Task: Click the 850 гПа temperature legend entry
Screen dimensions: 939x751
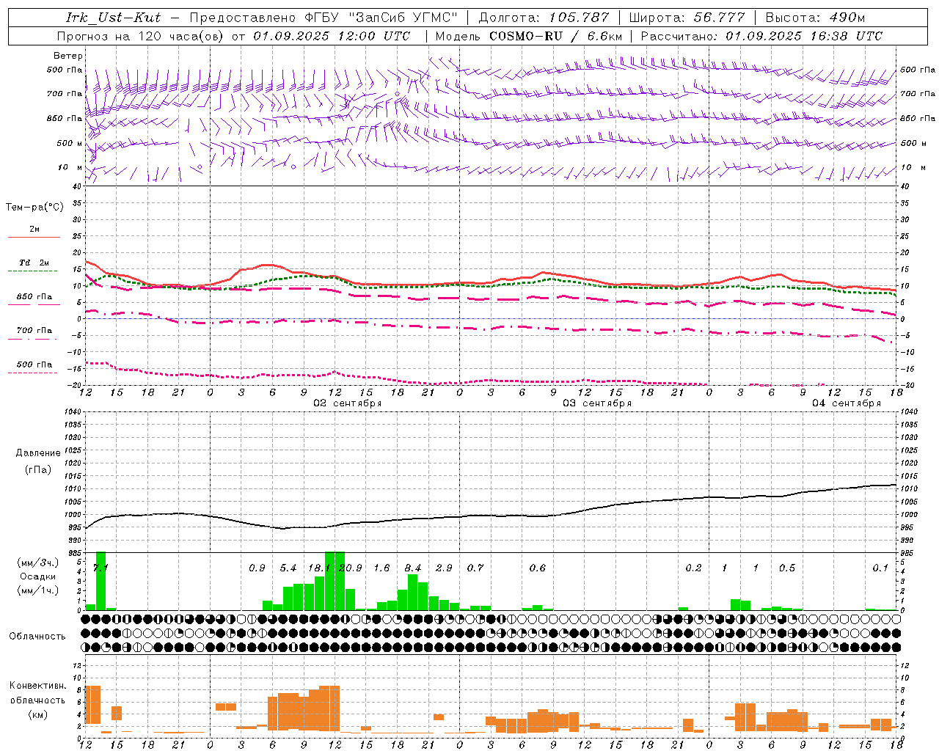Action: (34, 297)
